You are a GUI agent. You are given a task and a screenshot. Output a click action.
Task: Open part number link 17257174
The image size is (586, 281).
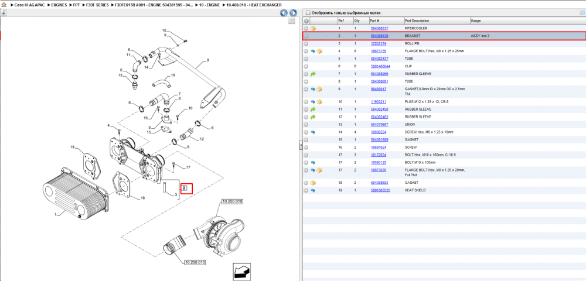378,44
